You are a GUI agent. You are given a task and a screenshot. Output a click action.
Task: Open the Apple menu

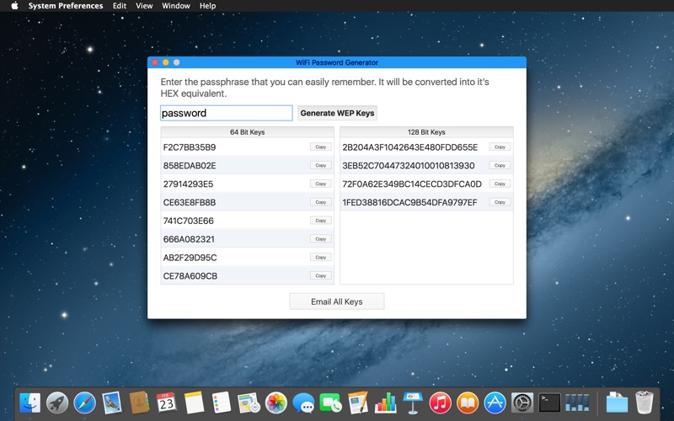pos(14,6)
